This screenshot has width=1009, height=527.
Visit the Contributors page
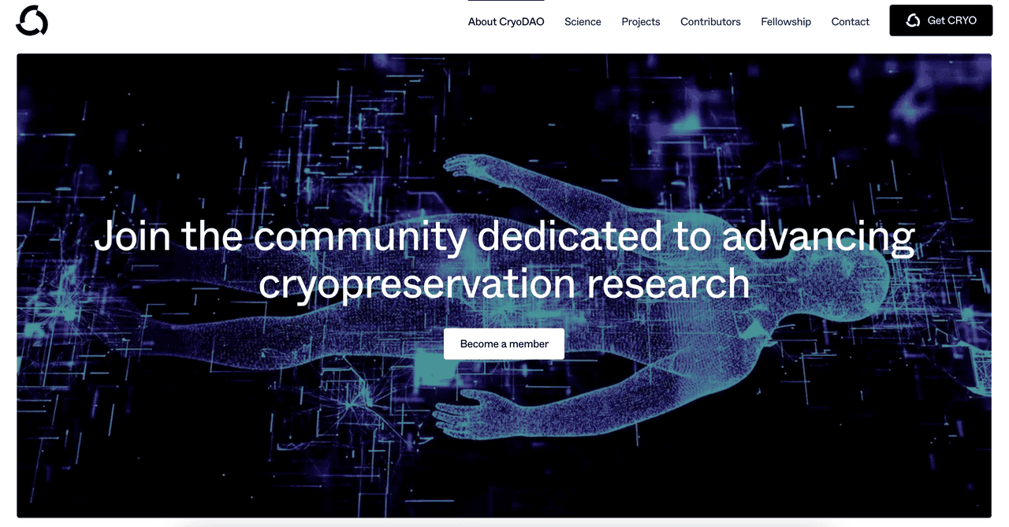coord(710,21)
